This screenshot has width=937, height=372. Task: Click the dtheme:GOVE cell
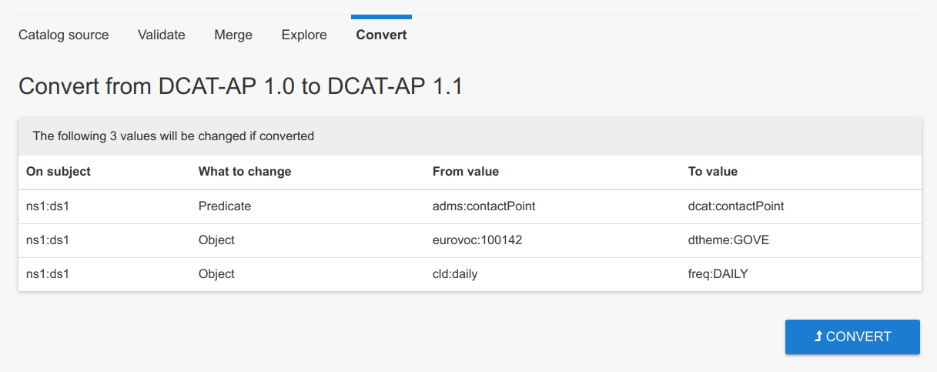[728, 240]
